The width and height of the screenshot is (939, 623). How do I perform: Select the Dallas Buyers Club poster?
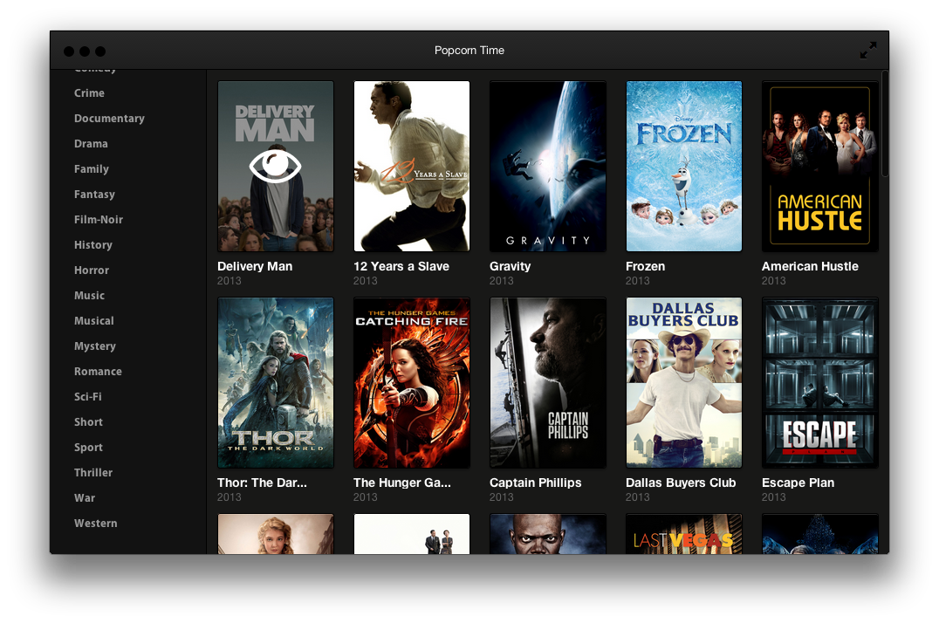(684, 383)
